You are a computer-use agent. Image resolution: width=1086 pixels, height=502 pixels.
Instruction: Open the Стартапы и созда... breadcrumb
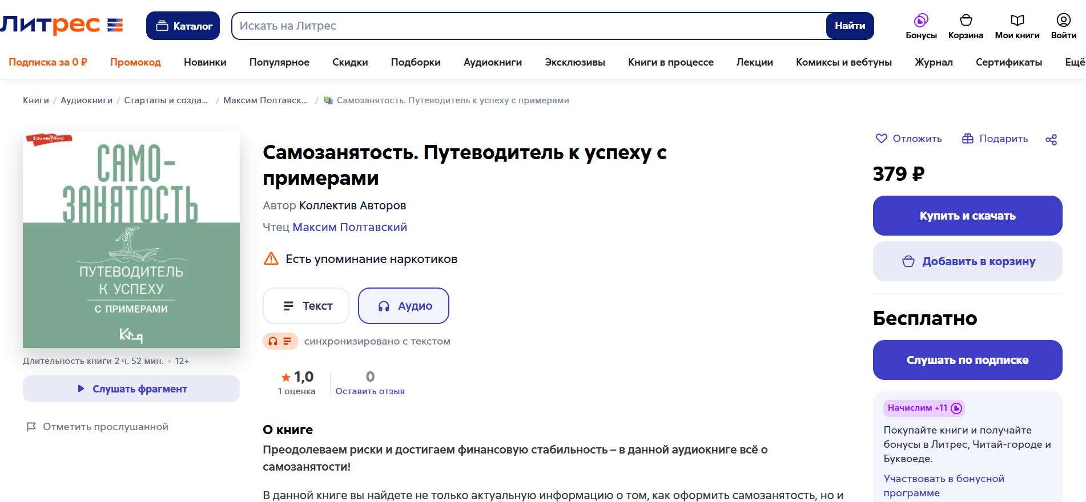click(x=166, y=100)
